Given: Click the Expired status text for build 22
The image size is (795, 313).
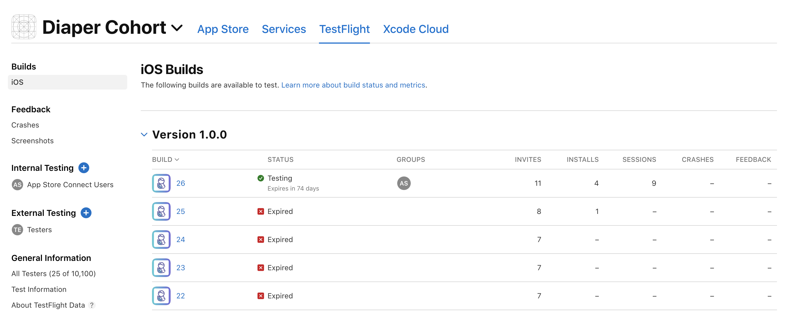Looking at the screenshot, I should tap(280, 296).
